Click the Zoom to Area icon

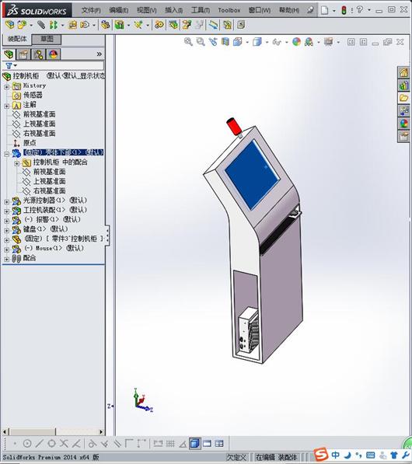tap(201, 42)
